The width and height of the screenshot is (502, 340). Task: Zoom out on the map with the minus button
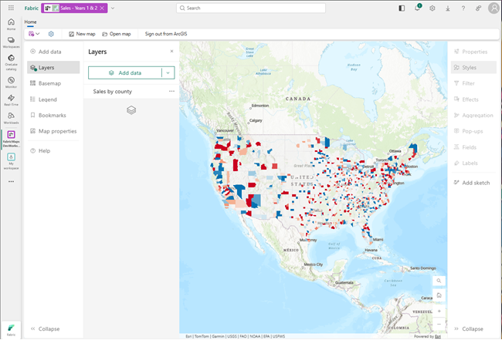click(x=439, y=324)
